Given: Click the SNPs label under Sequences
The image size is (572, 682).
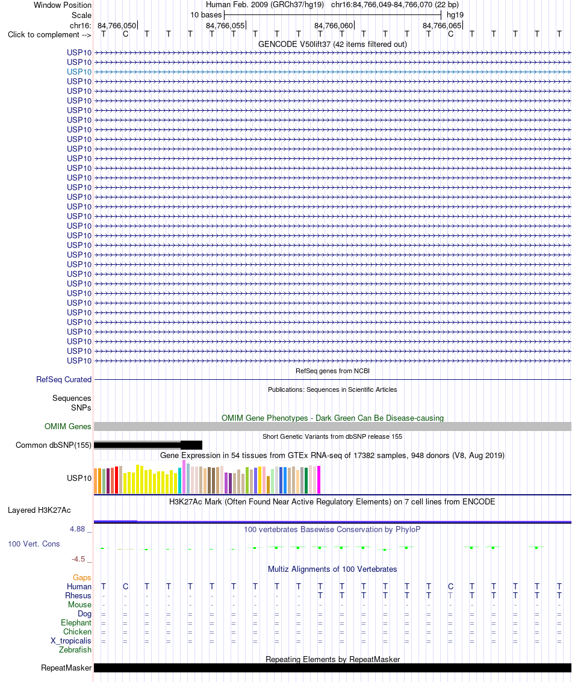Looking at the screenshot, I should tap(81, 408).
